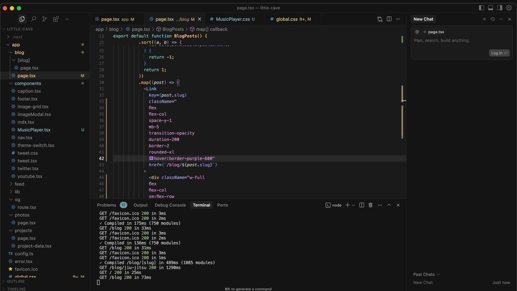Open the Explorer view in the activity bar
517x291 pixels.
coord(22,19)
